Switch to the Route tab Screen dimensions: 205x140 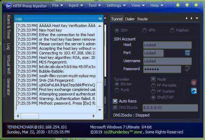click(143, 19)
